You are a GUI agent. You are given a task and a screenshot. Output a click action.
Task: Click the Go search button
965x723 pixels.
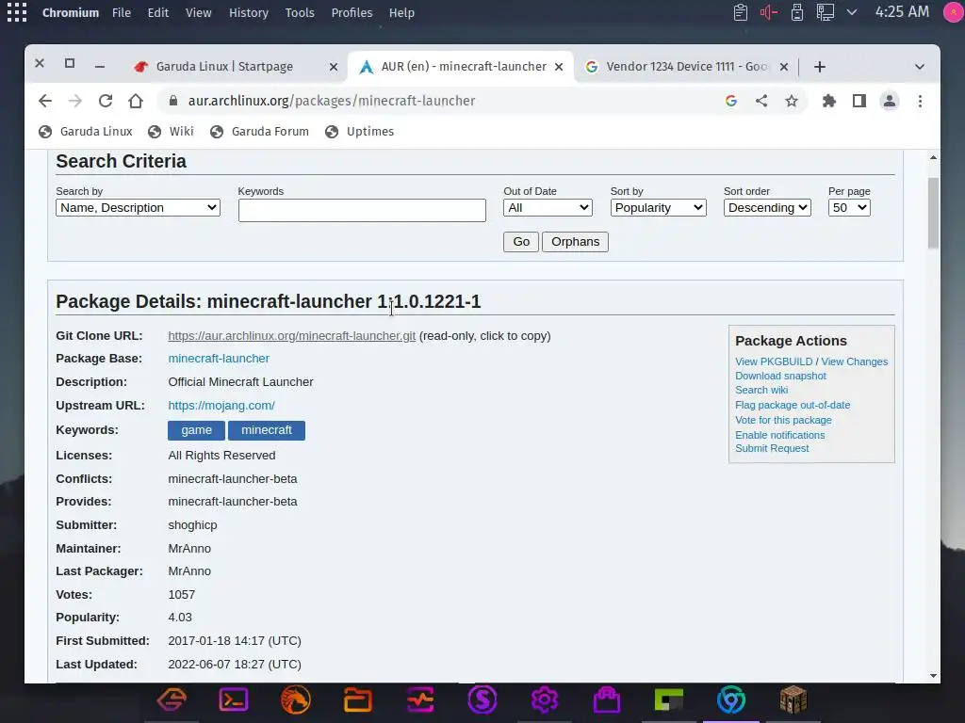(521, 242)
